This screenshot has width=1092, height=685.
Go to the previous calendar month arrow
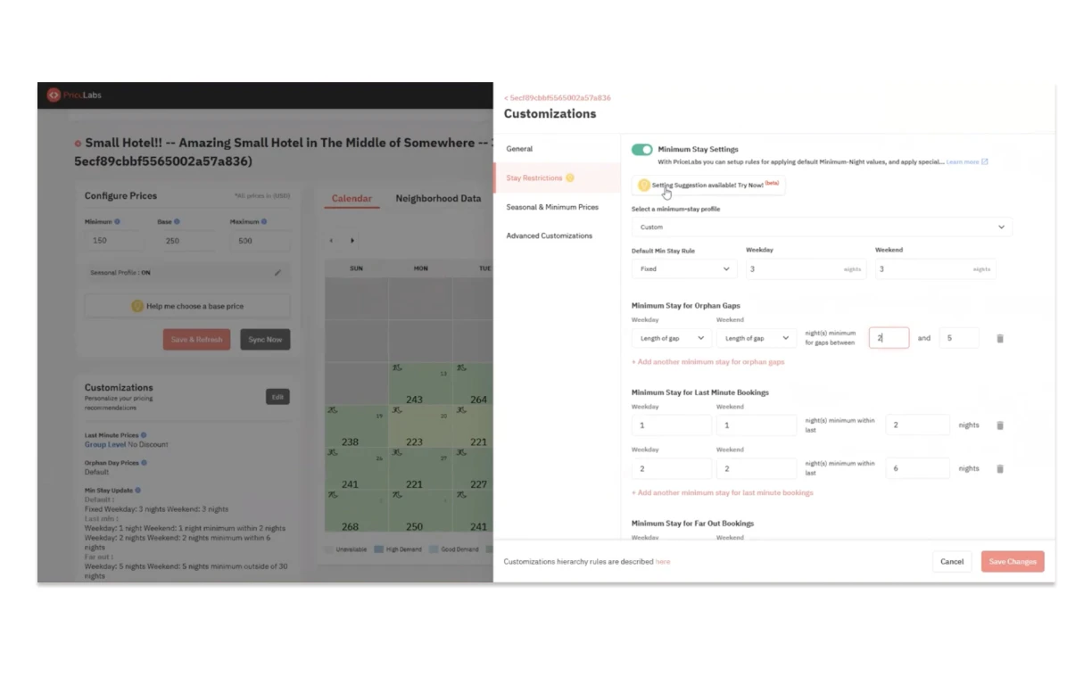(332, 241)
